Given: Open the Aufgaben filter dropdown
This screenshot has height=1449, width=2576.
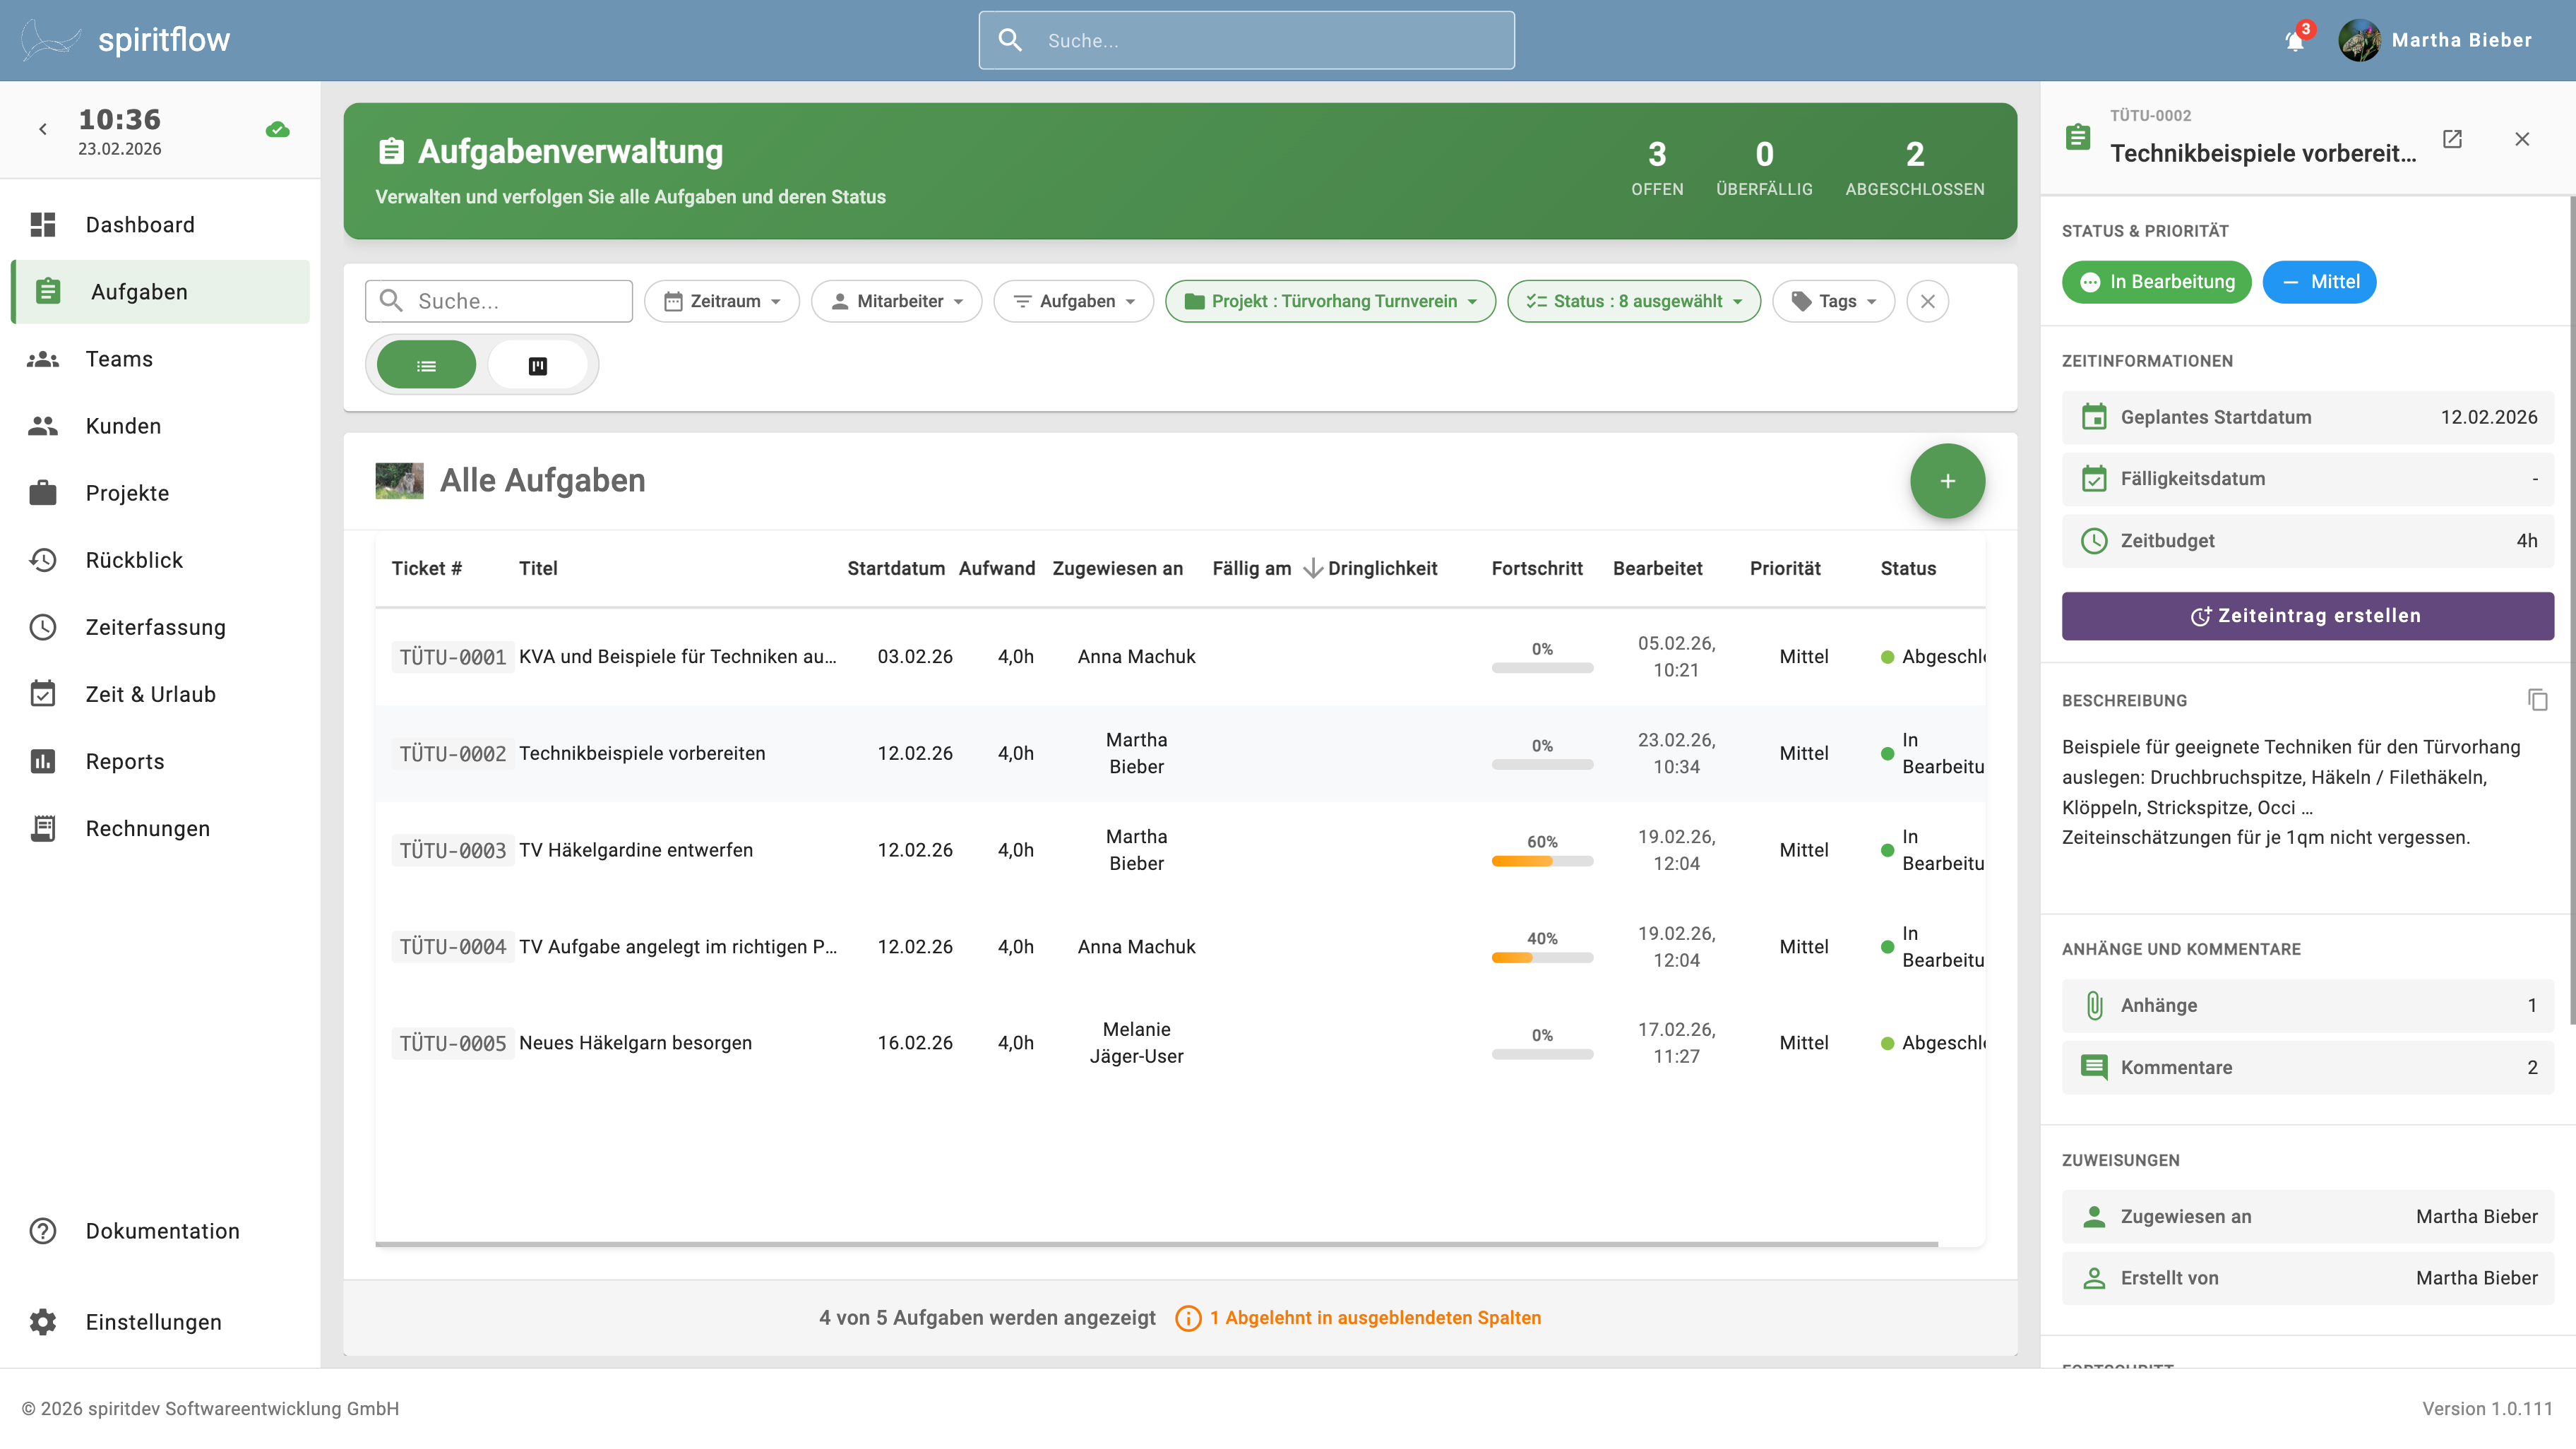Looking at the screenshot, I should pos(1074,301).
